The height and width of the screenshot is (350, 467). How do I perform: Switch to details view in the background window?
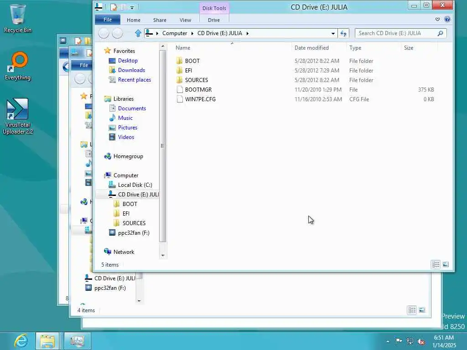pyautogui.click(x=412, y=310)
